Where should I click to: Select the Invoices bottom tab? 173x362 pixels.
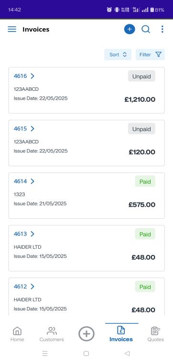click(121, 334)
